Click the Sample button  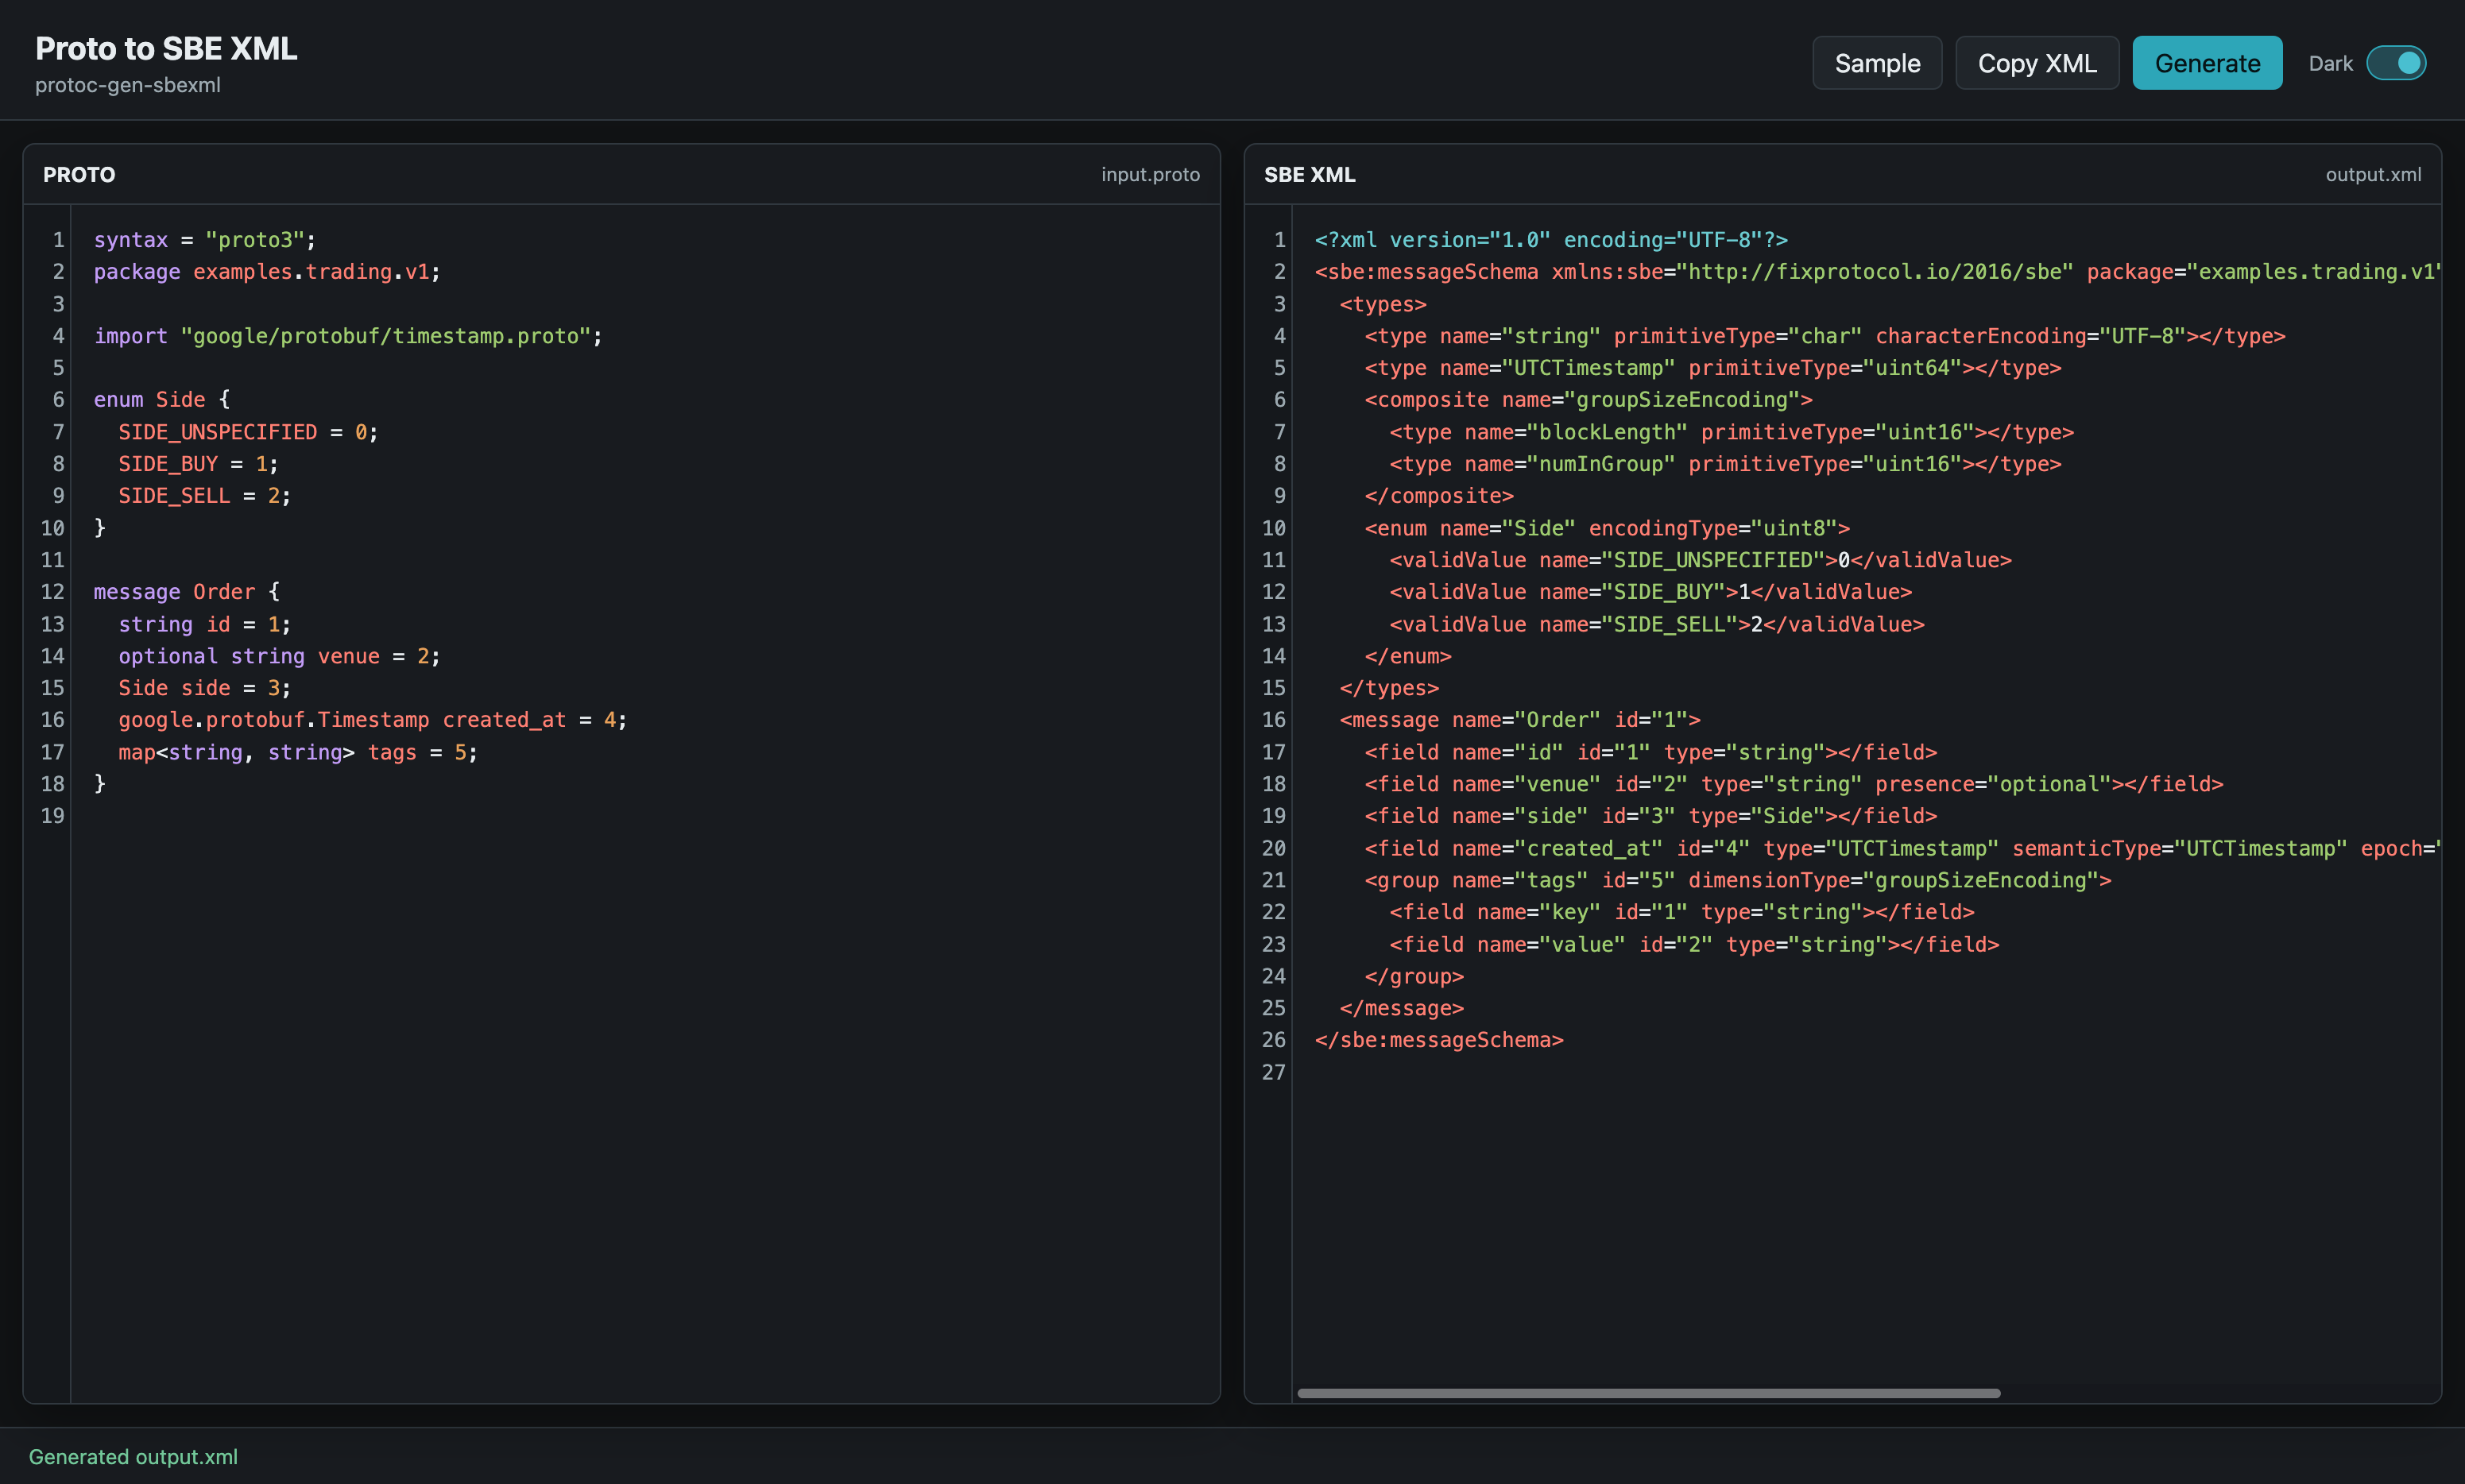click(x=1877, y=63)
